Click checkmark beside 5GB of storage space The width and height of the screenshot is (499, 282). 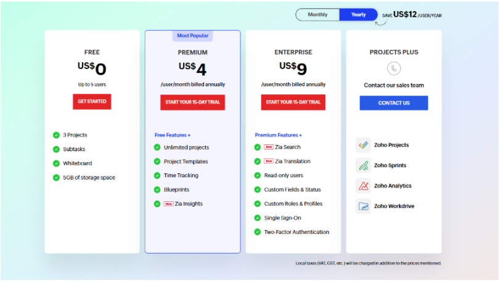pos(56,178)
